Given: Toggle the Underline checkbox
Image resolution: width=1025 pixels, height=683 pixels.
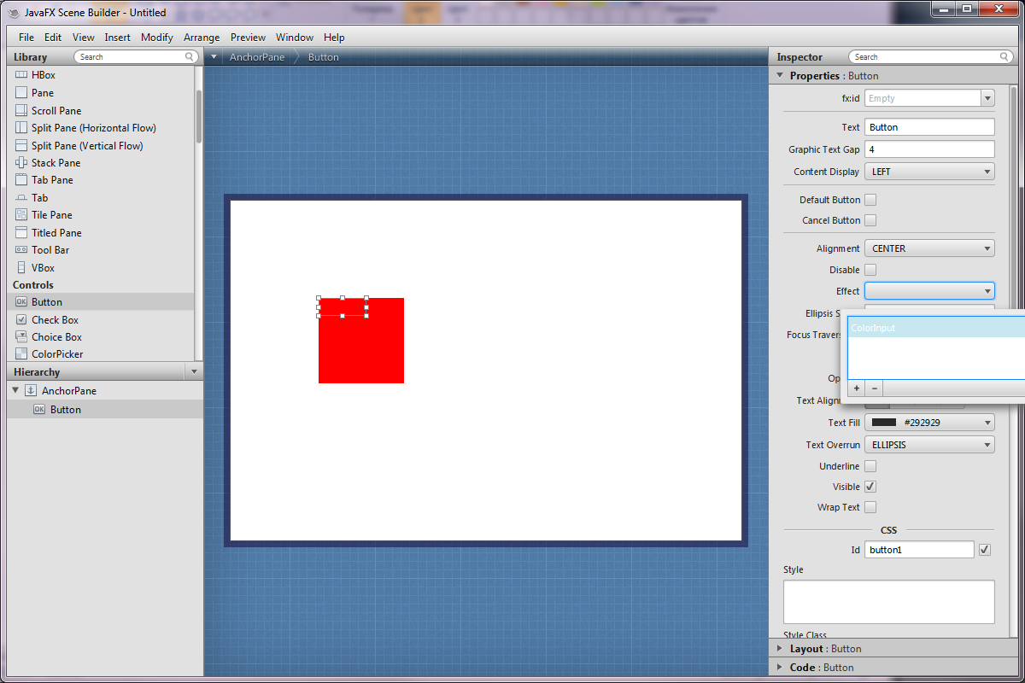Looking at the screenshot, I should click(870, 466).
